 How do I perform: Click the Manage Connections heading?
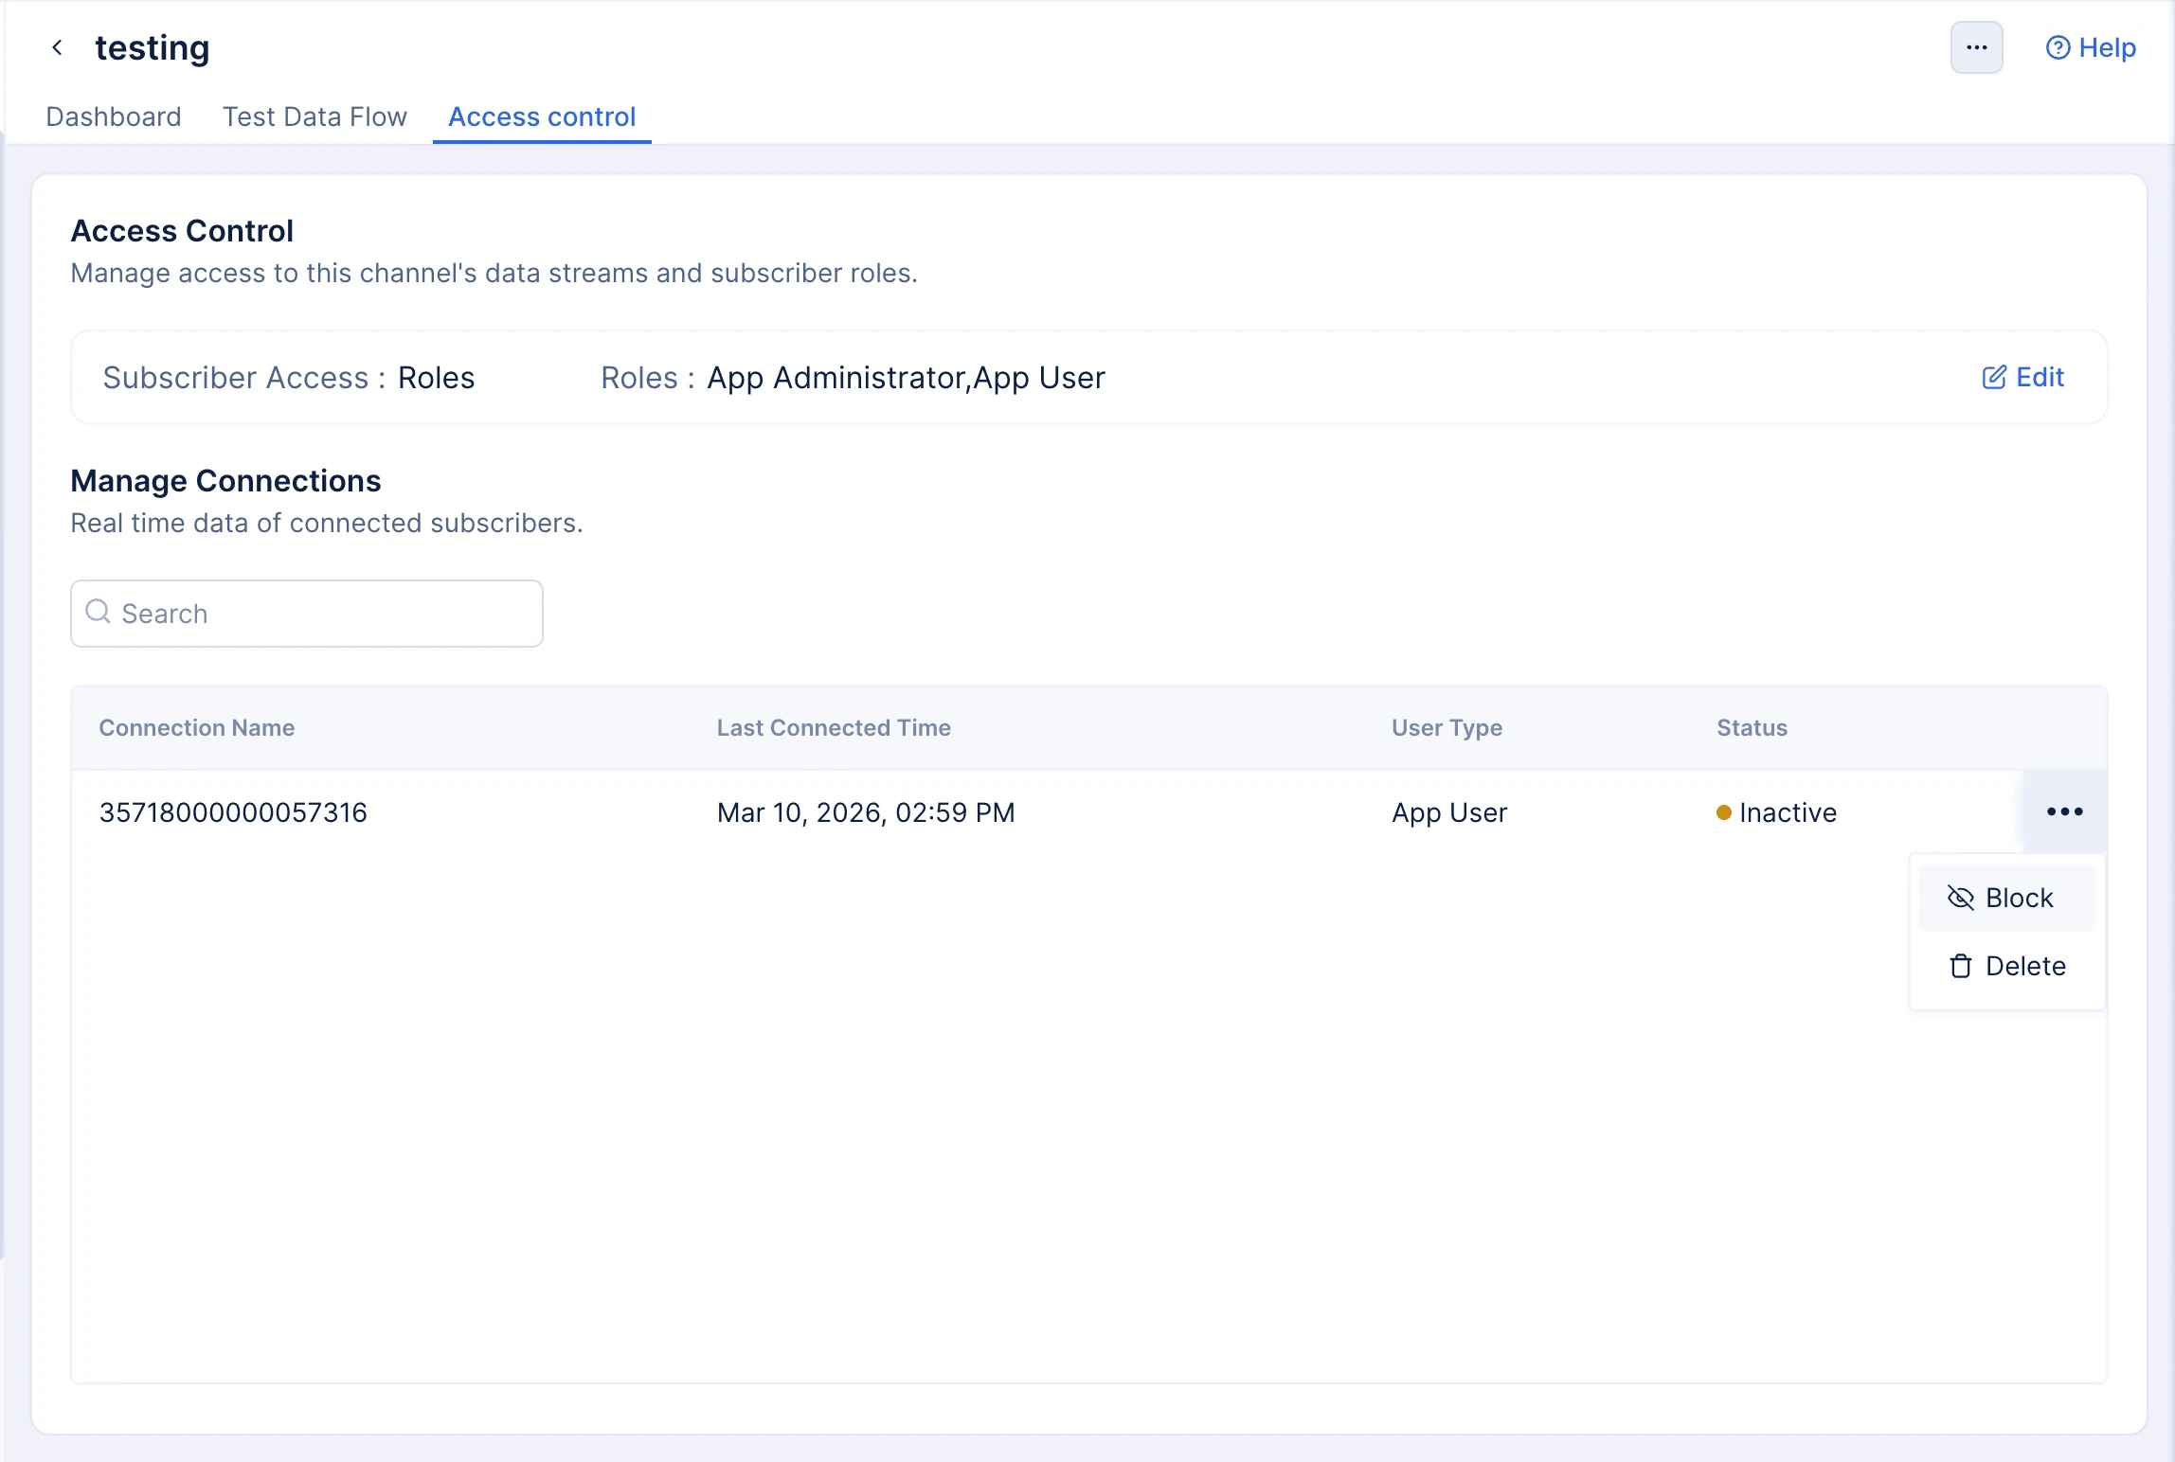coord(225,481)
